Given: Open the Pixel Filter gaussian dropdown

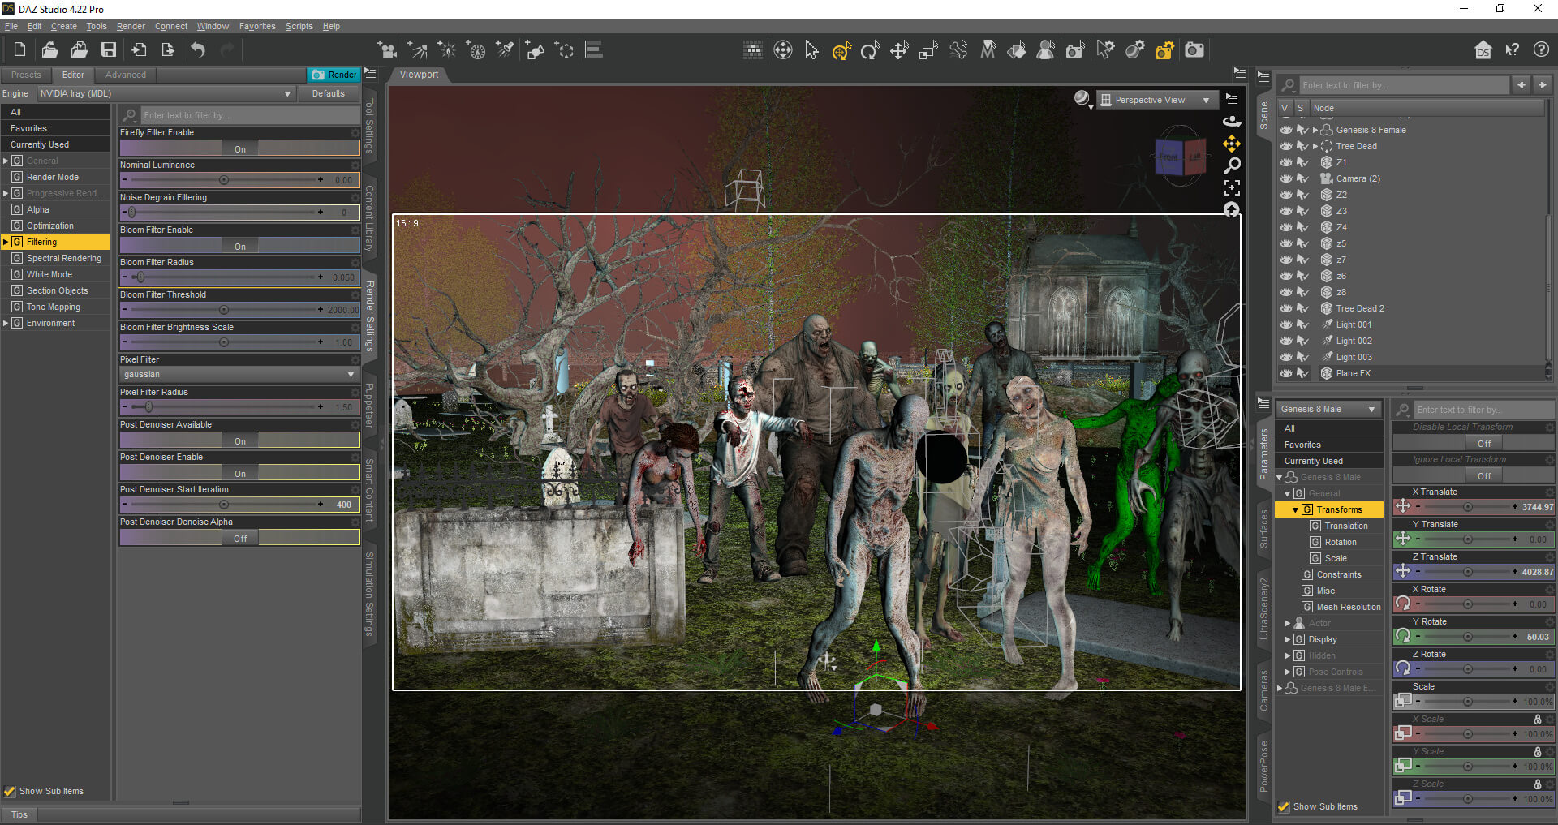Looking at the screenshot, I should 239,374.
